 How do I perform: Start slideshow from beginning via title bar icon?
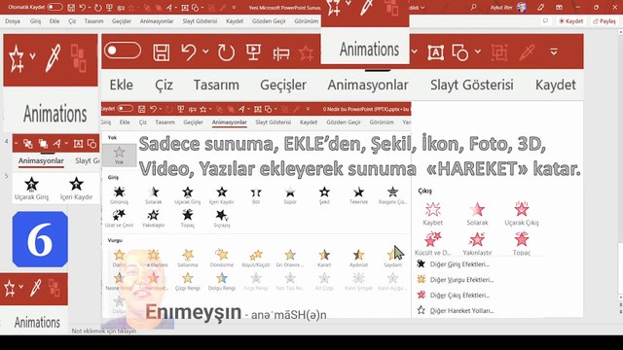[x=109, y=8]
